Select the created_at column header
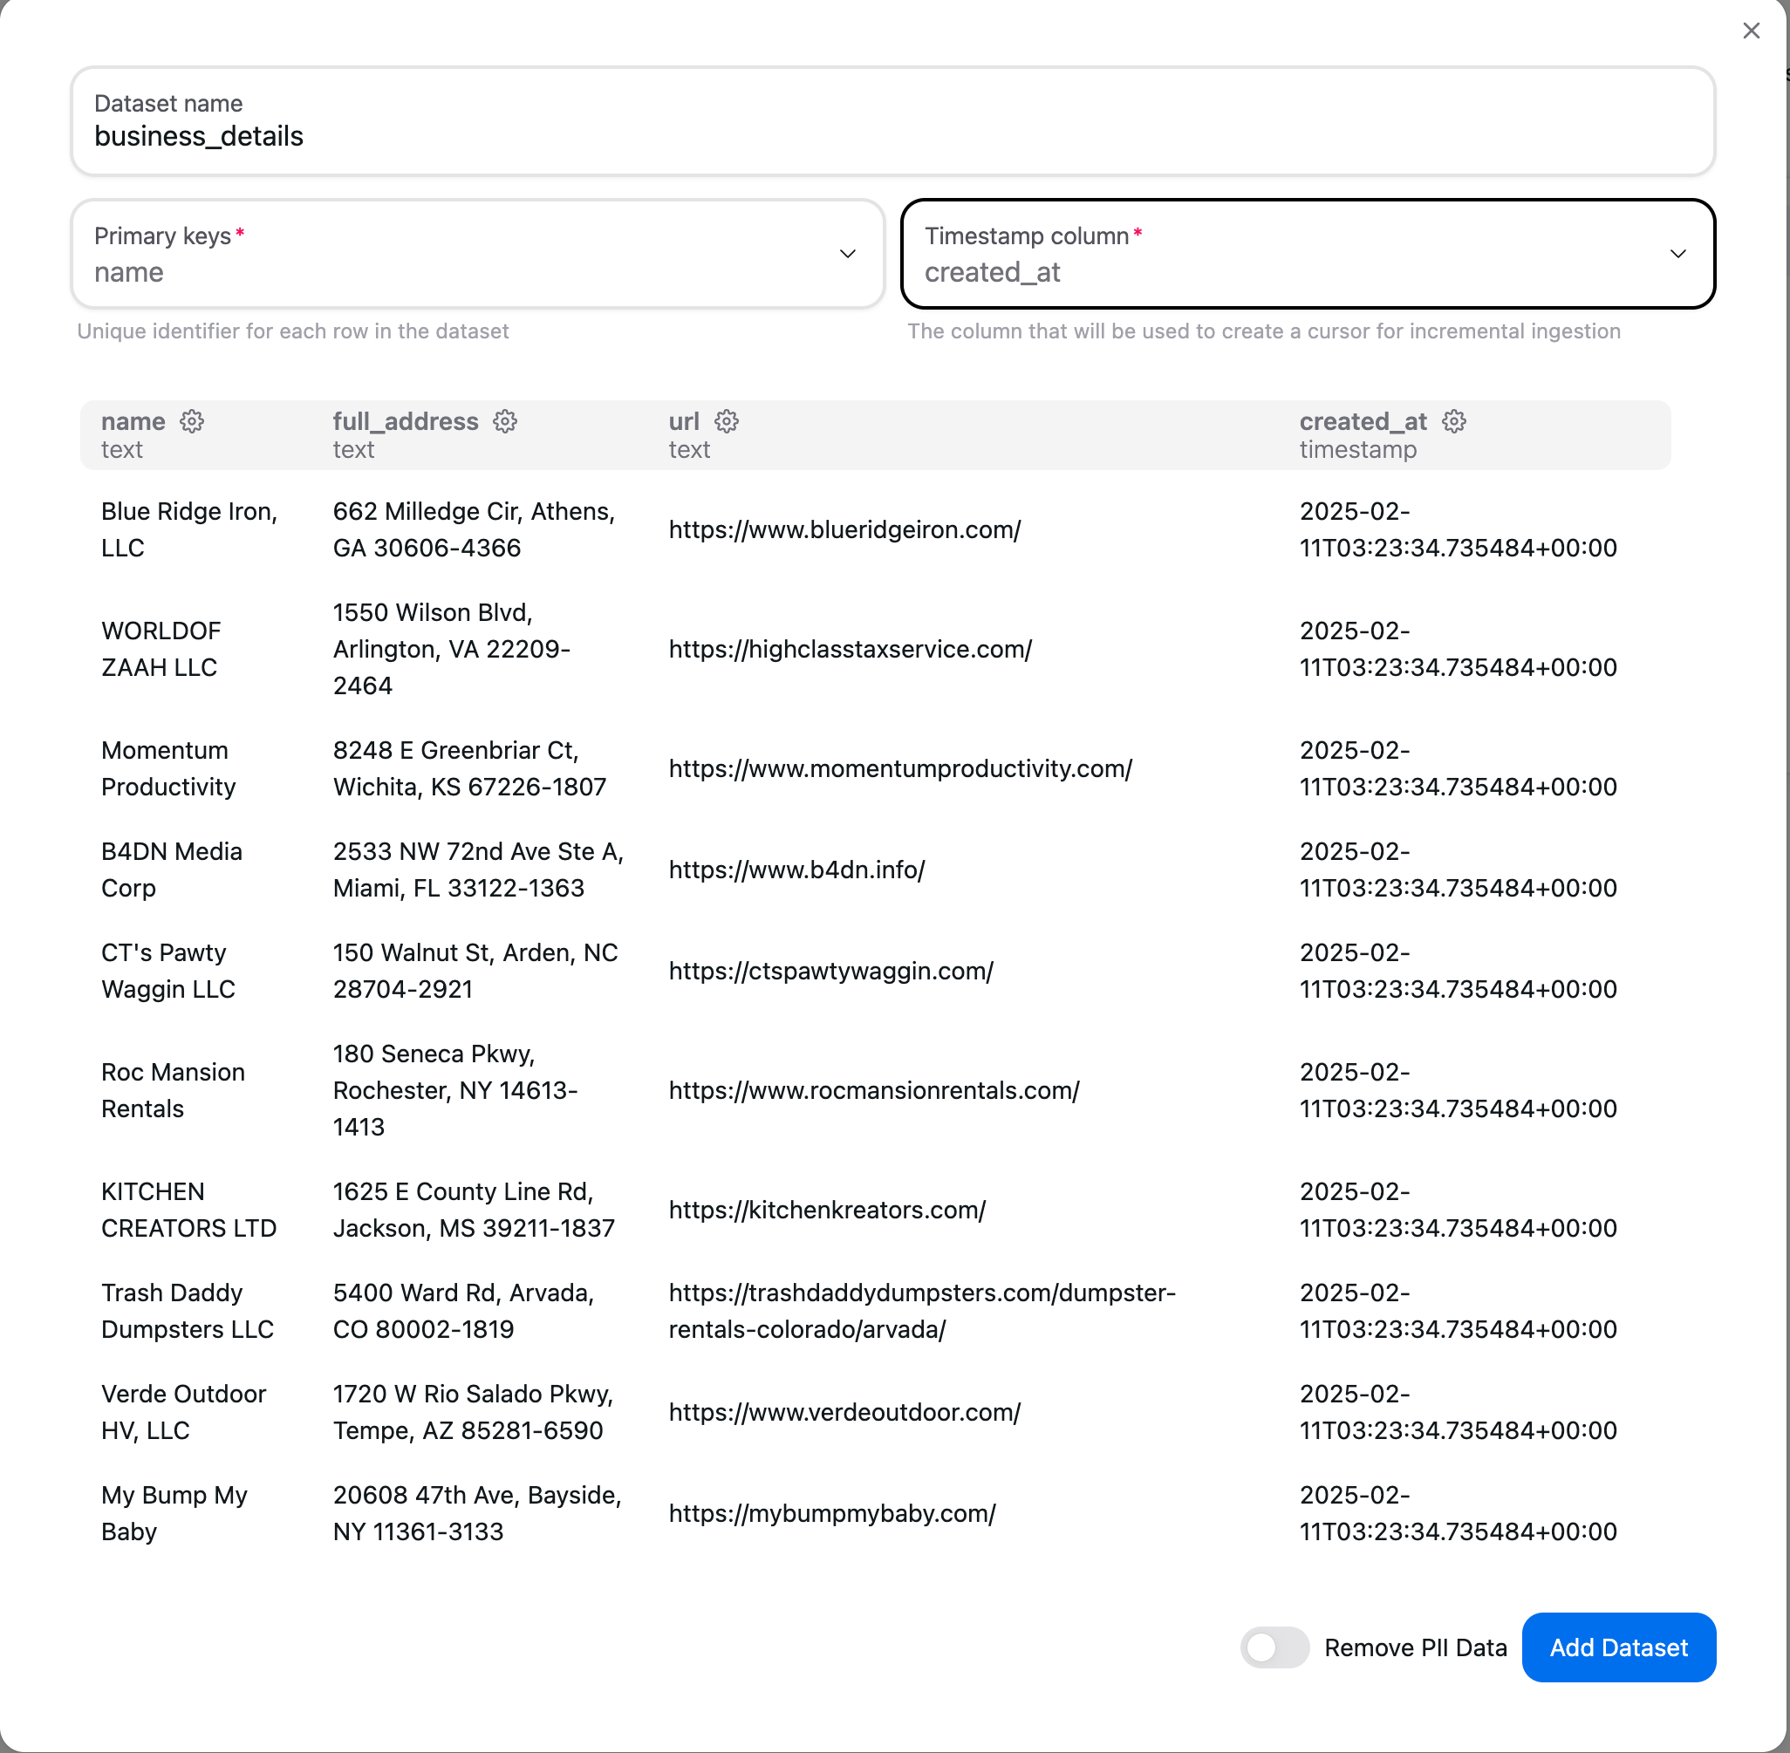 1363,420
